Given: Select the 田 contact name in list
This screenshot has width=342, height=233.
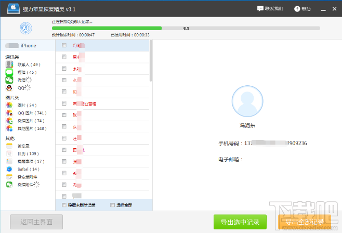Looking at the screenshot, I should pos(78,150).
